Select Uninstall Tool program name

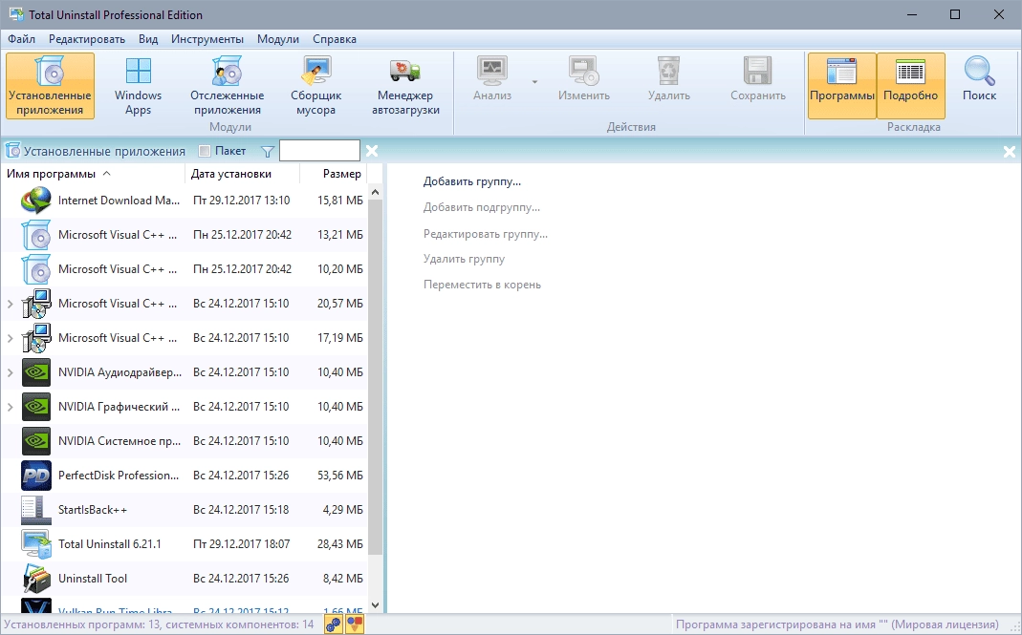click(93, 579)
